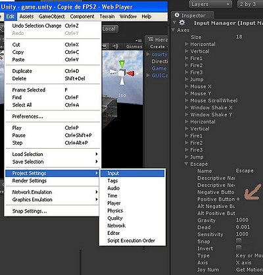Select Quality in Project Settings submenu

click(132, 218)
